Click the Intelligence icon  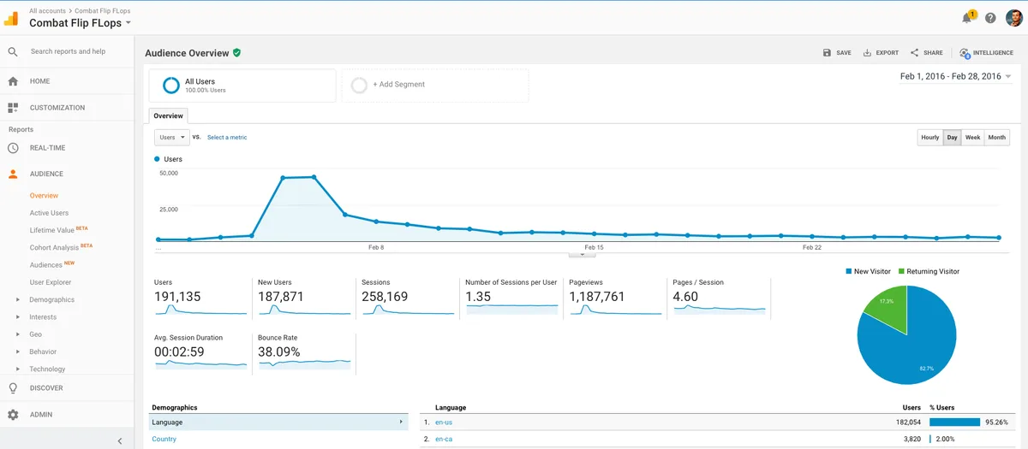click(x=965, y=53)
